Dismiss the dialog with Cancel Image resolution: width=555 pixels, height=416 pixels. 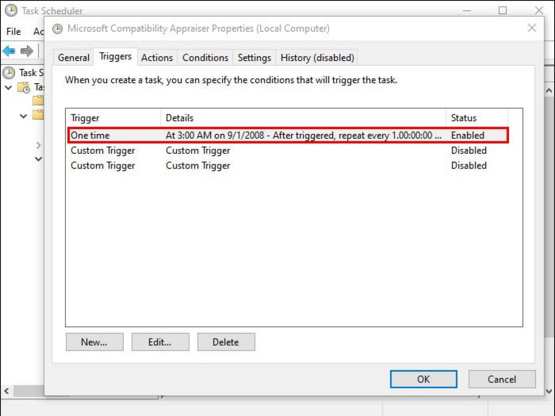502,379
